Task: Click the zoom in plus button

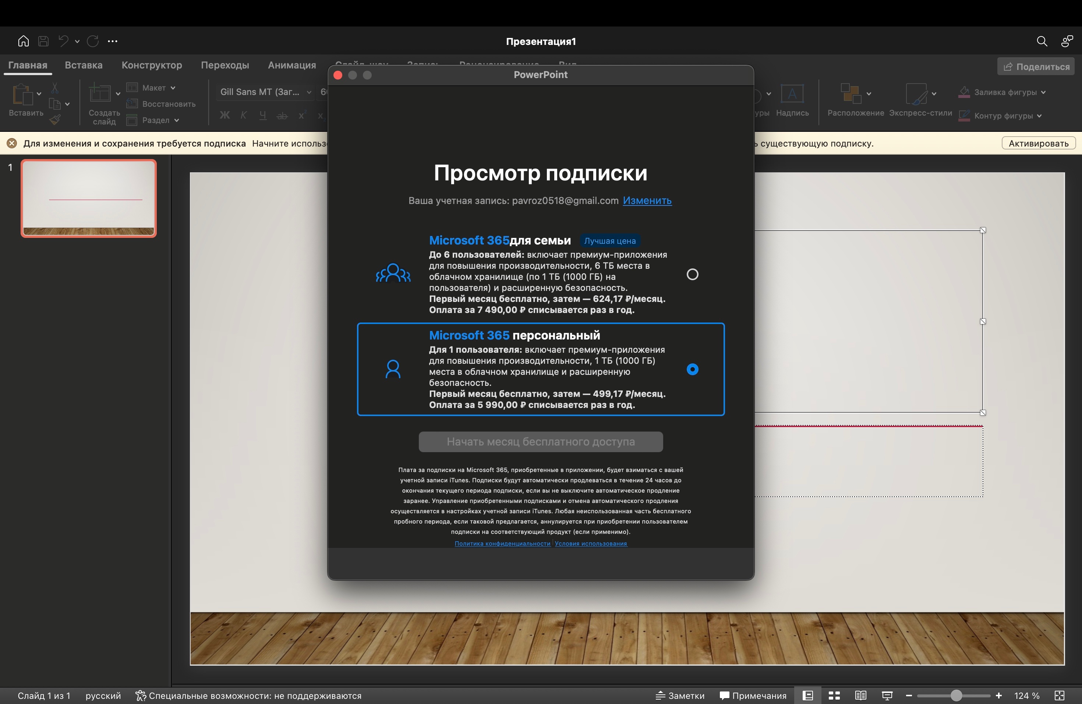Action: pyautogui.click(x=998, y=696)
